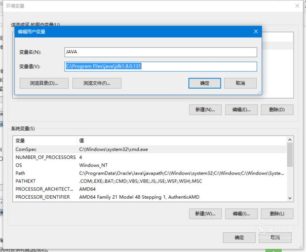The image size is (306, 252).
Task: Click 编辑(E)... for user variables
Action: click(241, 109)
